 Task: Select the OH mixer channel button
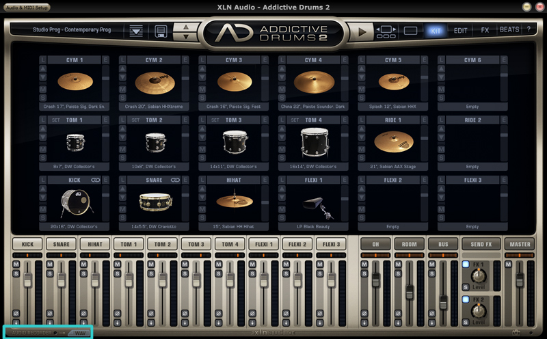375,244
